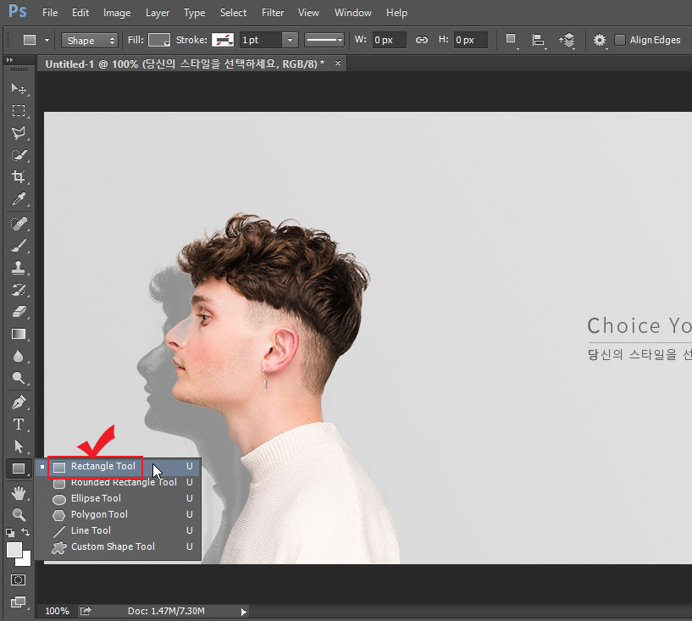Select the Gradient tool
Viewport: 692px width, 621px height.
click(x=19, y=334)
